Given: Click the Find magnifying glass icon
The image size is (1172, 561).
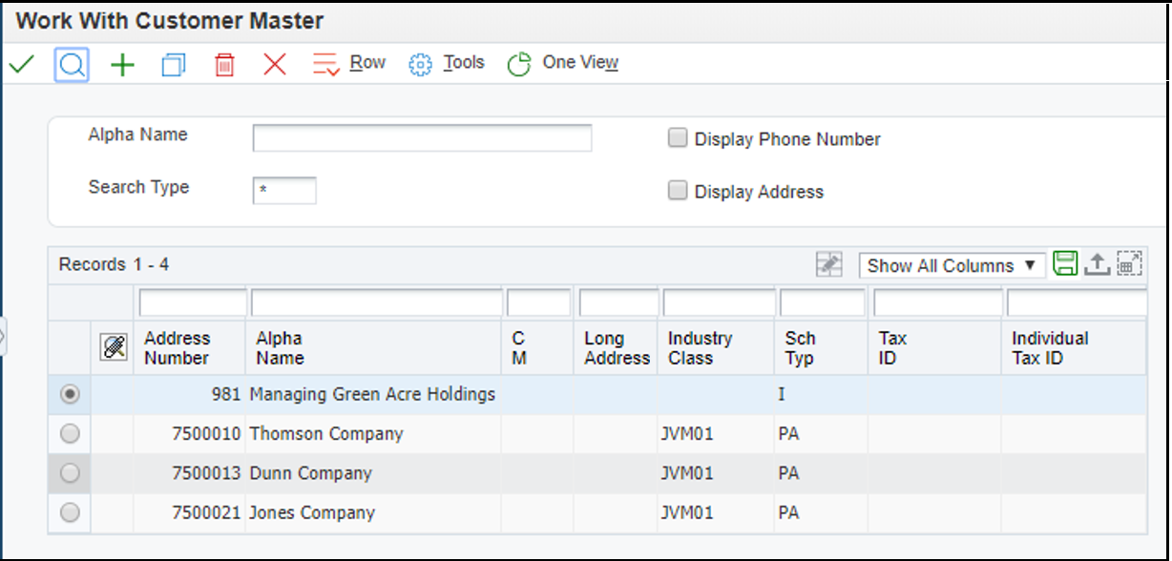Looking at the screenshot, I should tap(73, 63).
